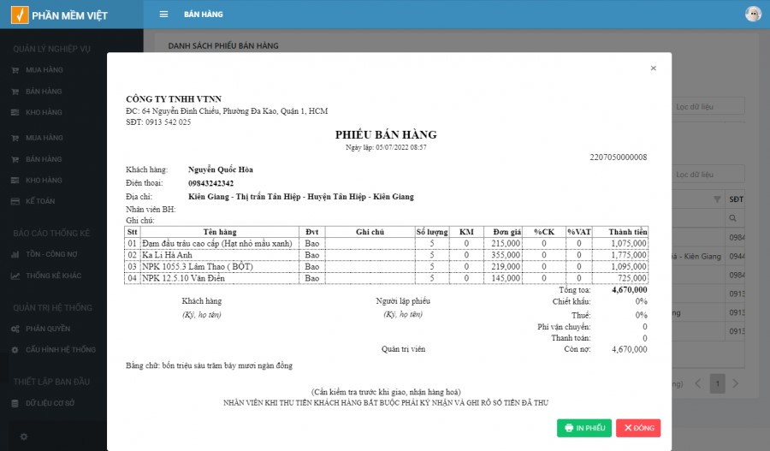Open the Kế Toán sidebar item
The image size is (770, 451).
[38, 201]
